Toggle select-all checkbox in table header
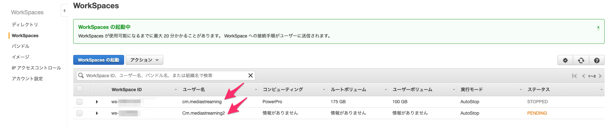This screenshot has width=611, height=128. coord(80,89)
